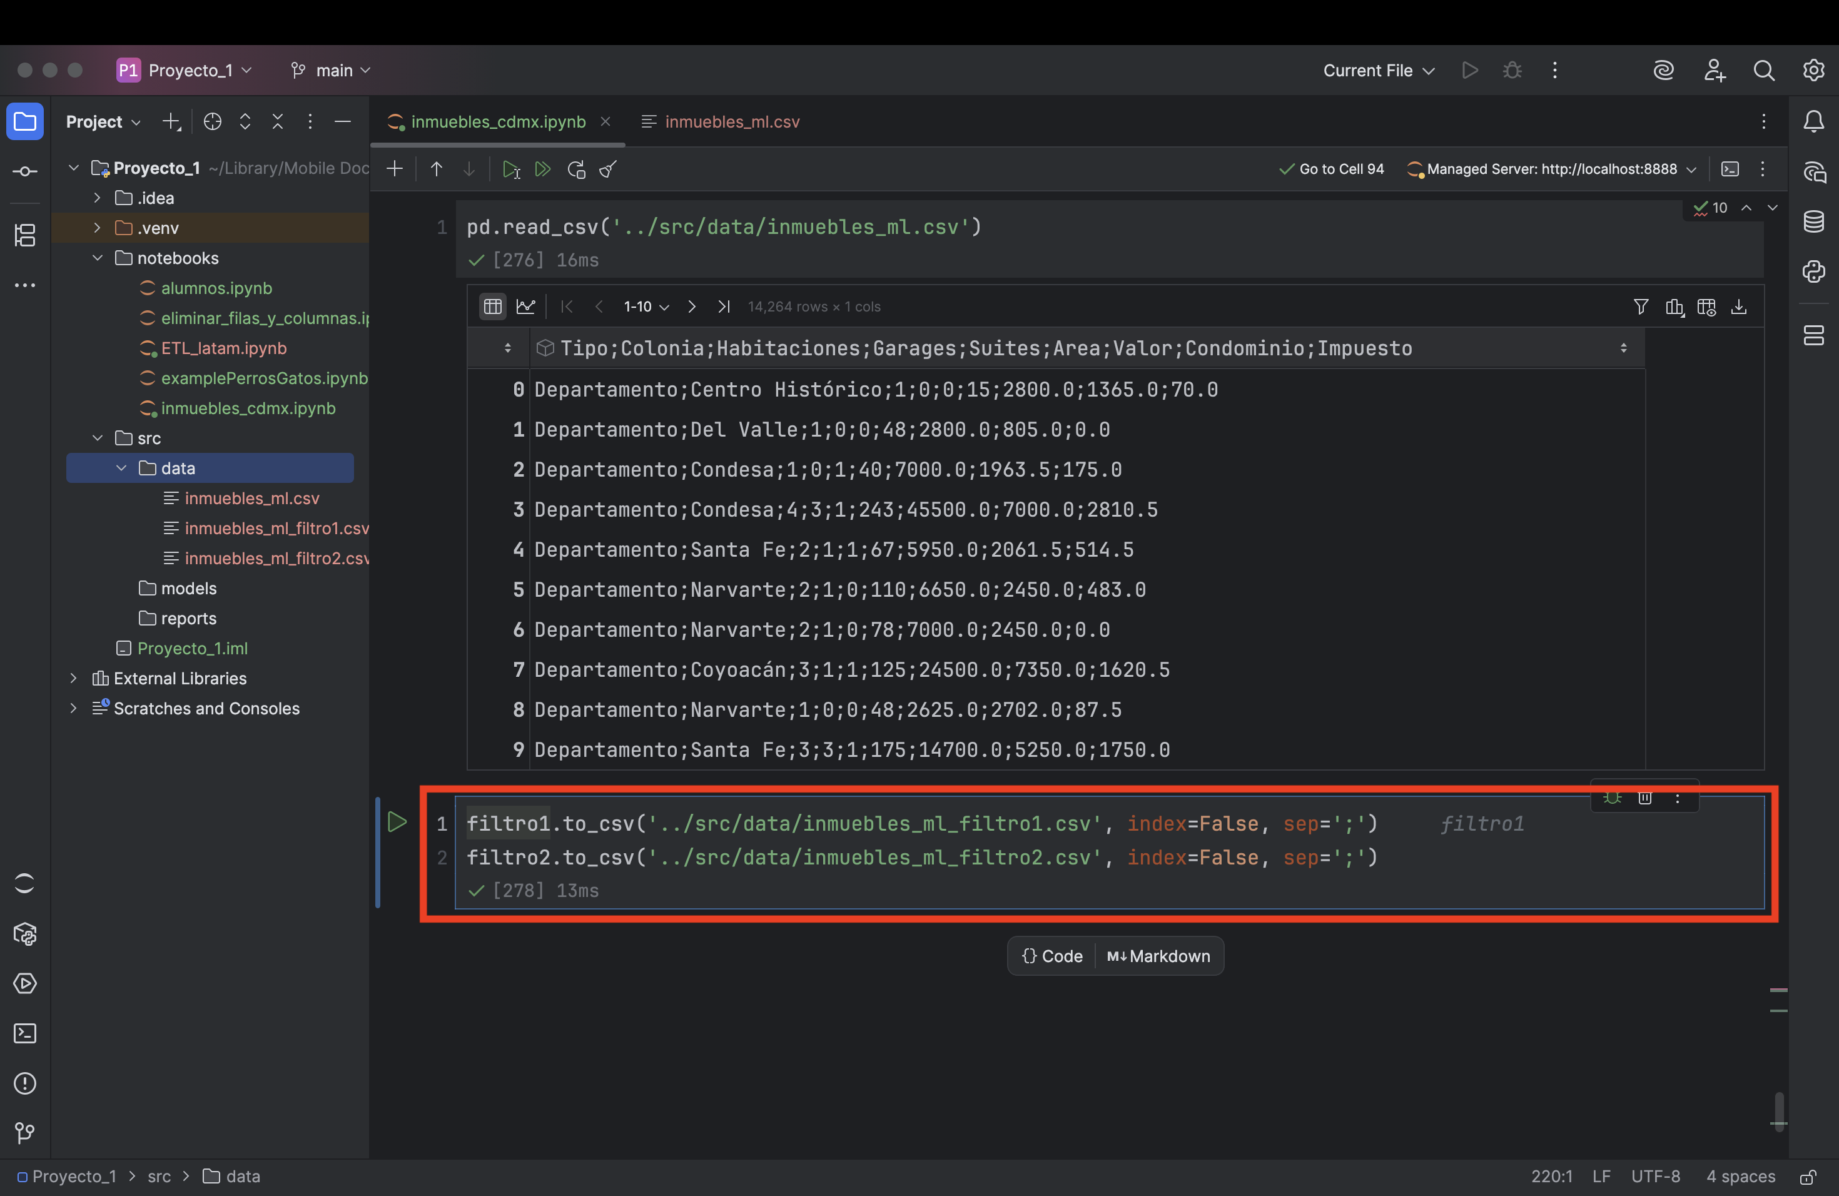
Task: Add a Markdown cell below
Action: (x=1159, y=956)
